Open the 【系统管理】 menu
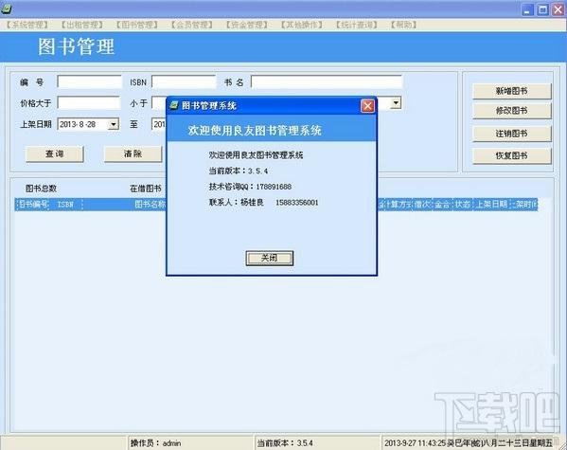This screenshot has height=450, width=567. click(27, 25)
